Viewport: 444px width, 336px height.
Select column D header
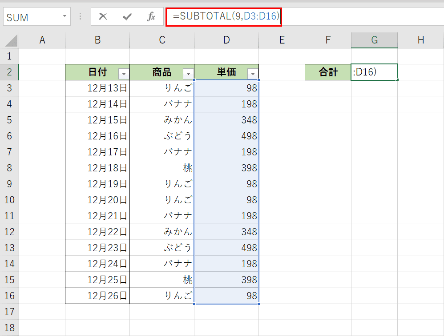click(x=226, y=40)
